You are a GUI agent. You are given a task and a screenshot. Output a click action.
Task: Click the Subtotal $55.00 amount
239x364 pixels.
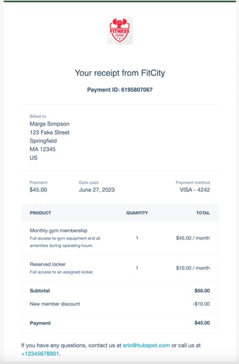(202, 291)
